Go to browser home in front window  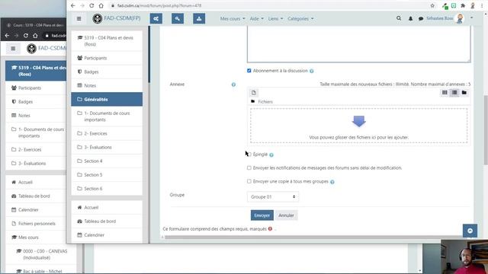click(101, 5)
